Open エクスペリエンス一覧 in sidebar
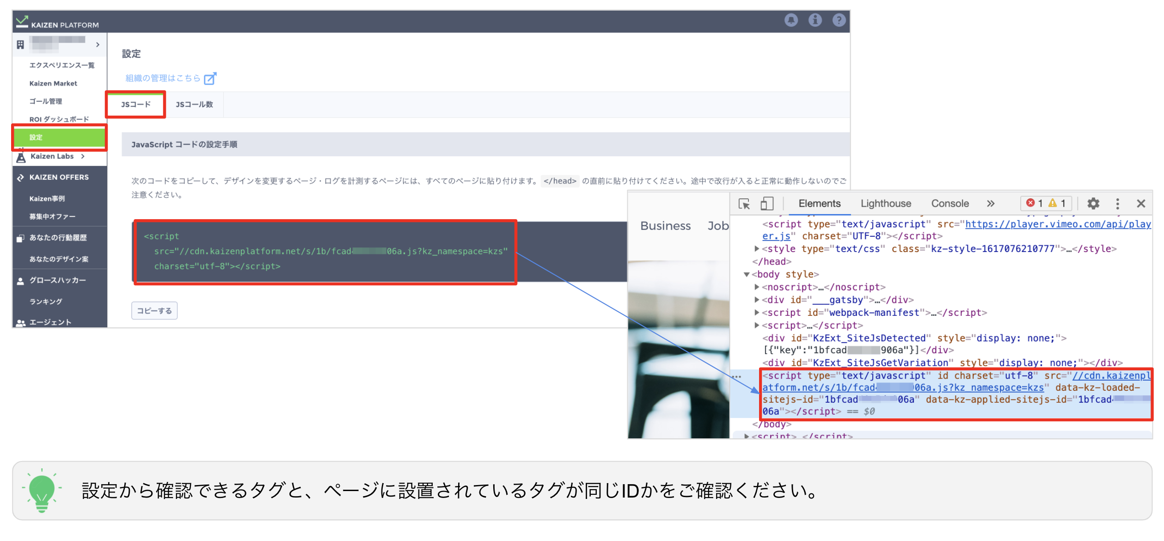Image resolution: width=1164 pixels, height=541 pixels. [x=62, y=65]
